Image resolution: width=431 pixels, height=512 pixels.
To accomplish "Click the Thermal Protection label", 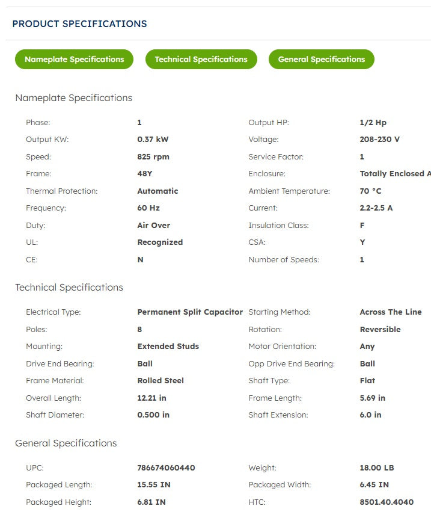I will (x=61, y=191).
